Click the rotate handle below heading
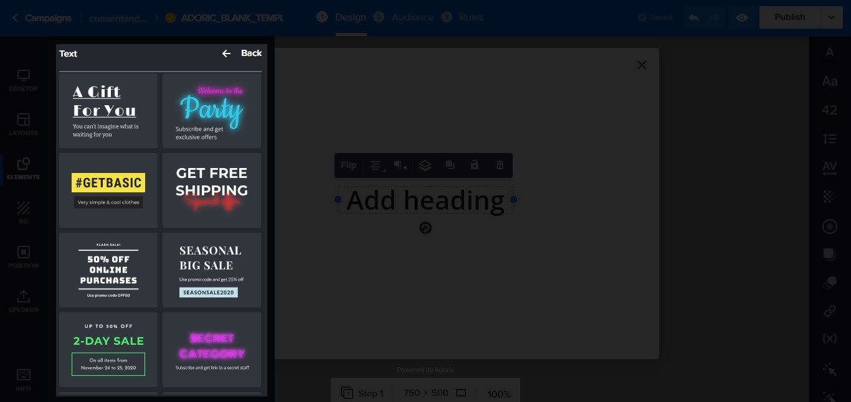Viewport: 851px width, 402px height. click(425, 228)
